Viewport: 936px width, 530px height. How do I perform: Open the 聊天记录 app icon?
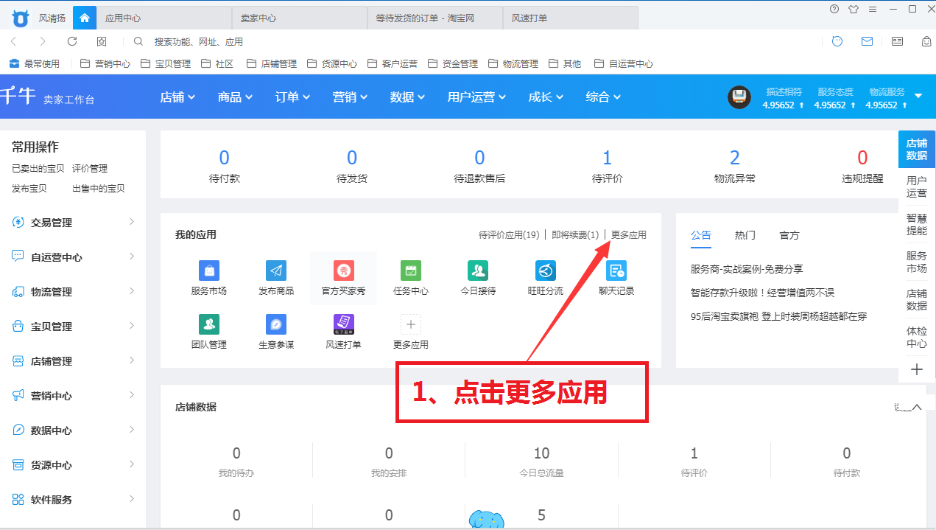(x=616, y=271)
